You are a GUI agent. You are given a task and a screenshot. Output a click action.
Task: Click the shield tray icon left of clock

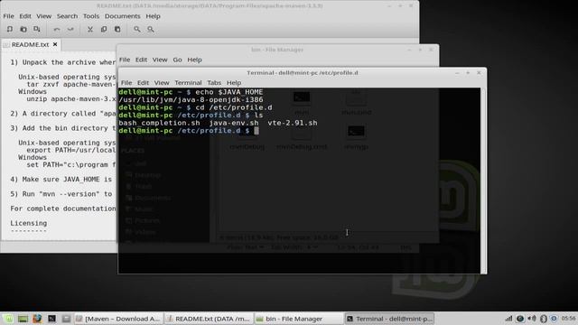554,319
